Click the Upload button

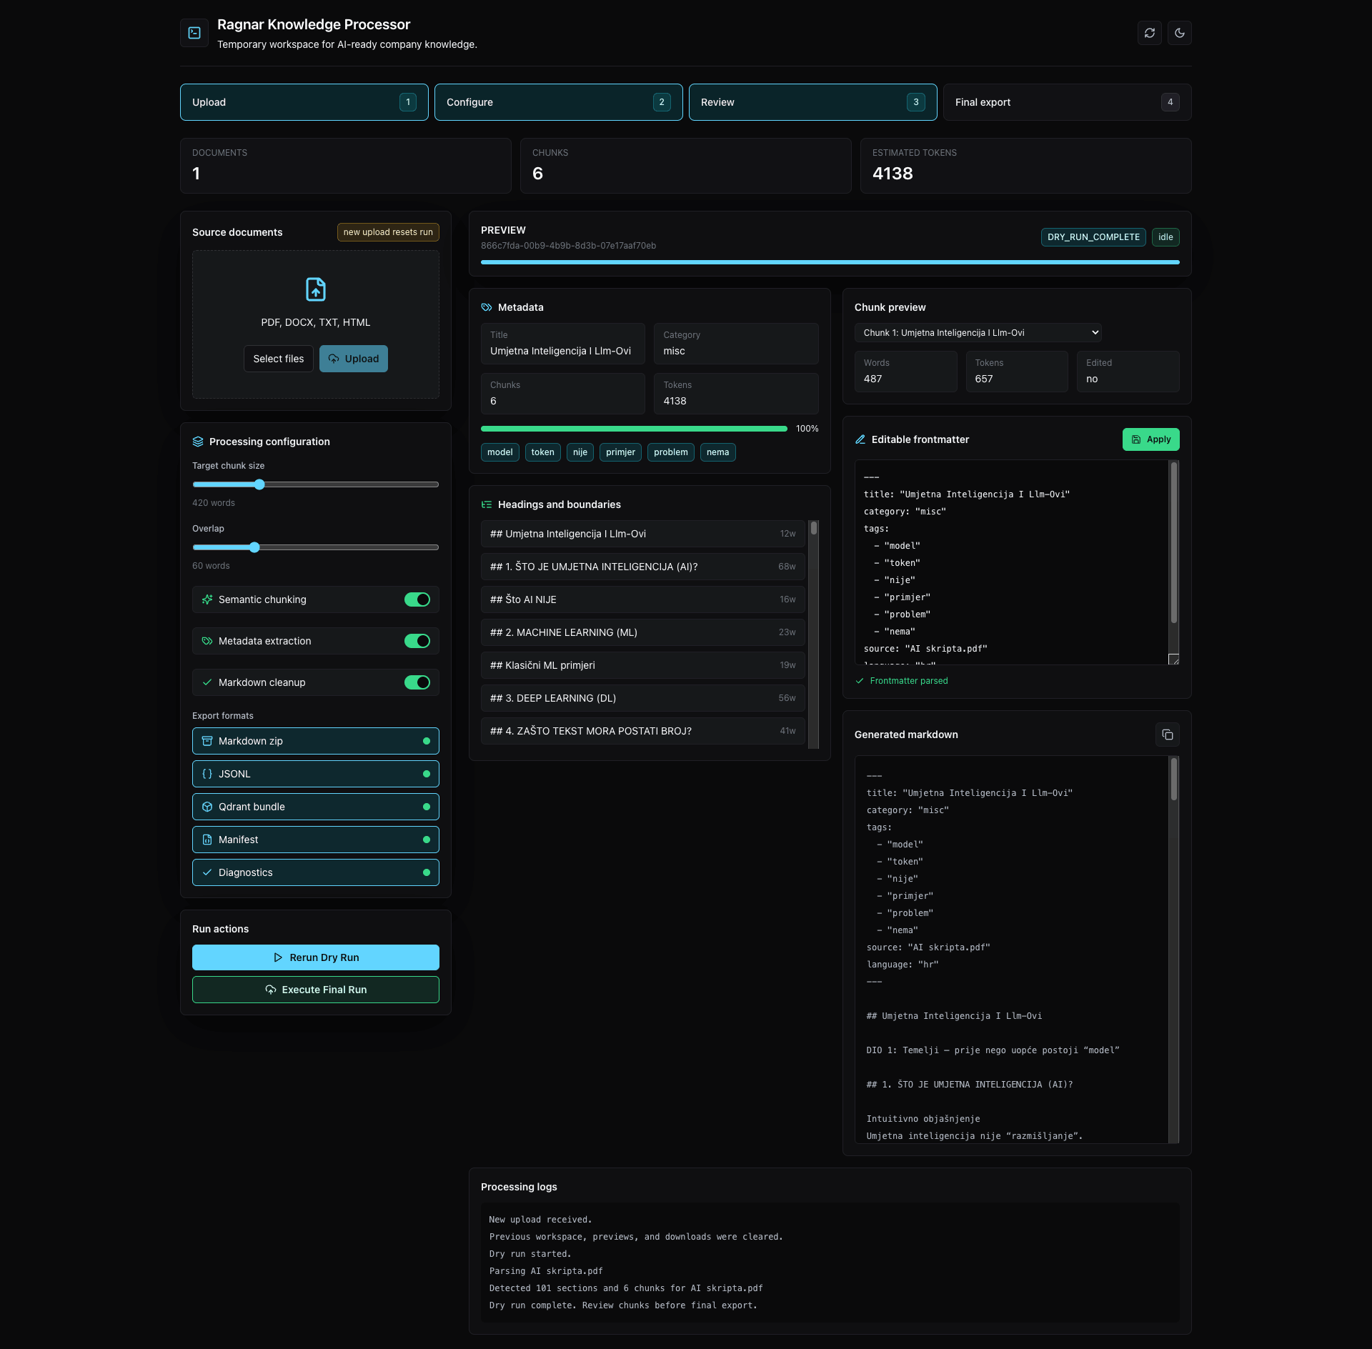click(x=354, y=359)
